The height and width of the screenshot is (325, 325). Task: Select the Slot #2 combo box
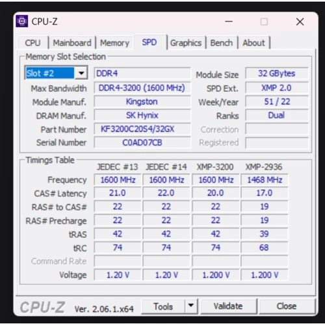[x=56, y=73]
